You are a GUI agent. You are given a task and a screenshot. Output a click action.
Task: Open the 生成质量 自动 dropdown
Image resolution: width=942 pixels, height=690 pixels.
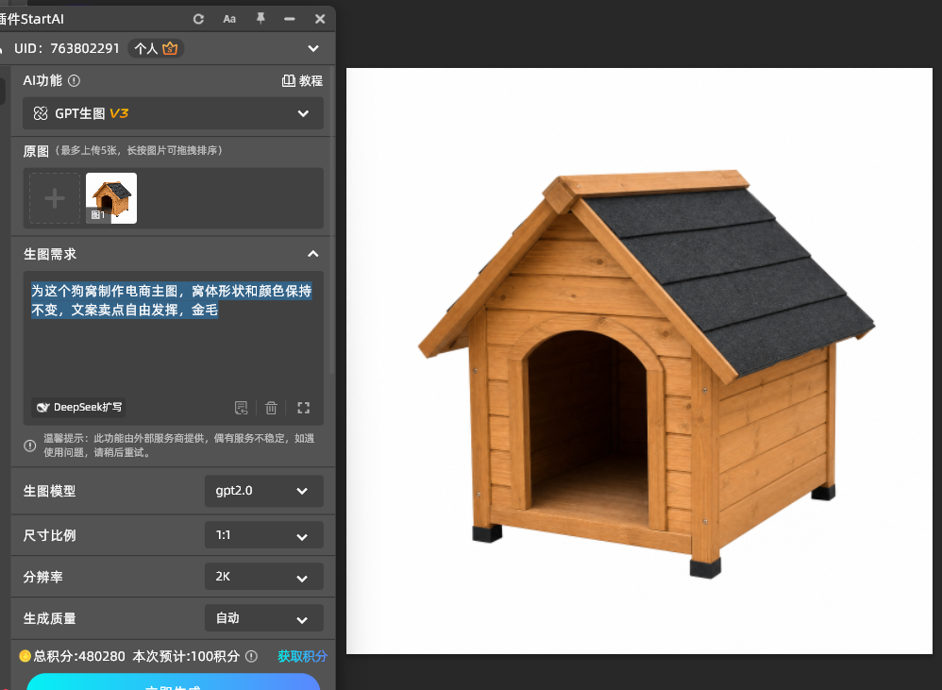[x=263, y=618]
